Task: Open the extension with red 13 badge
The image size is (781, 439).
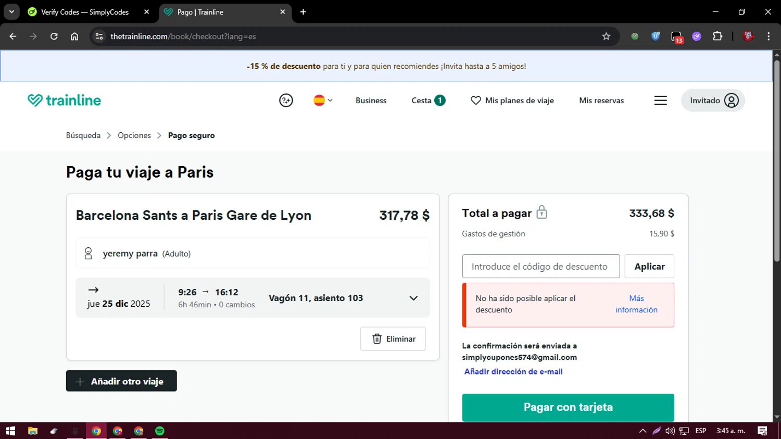Action: tap(676, 37)
